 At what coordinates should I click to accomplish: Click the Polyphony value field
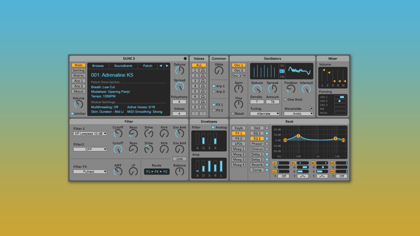[x=179, y=102]
